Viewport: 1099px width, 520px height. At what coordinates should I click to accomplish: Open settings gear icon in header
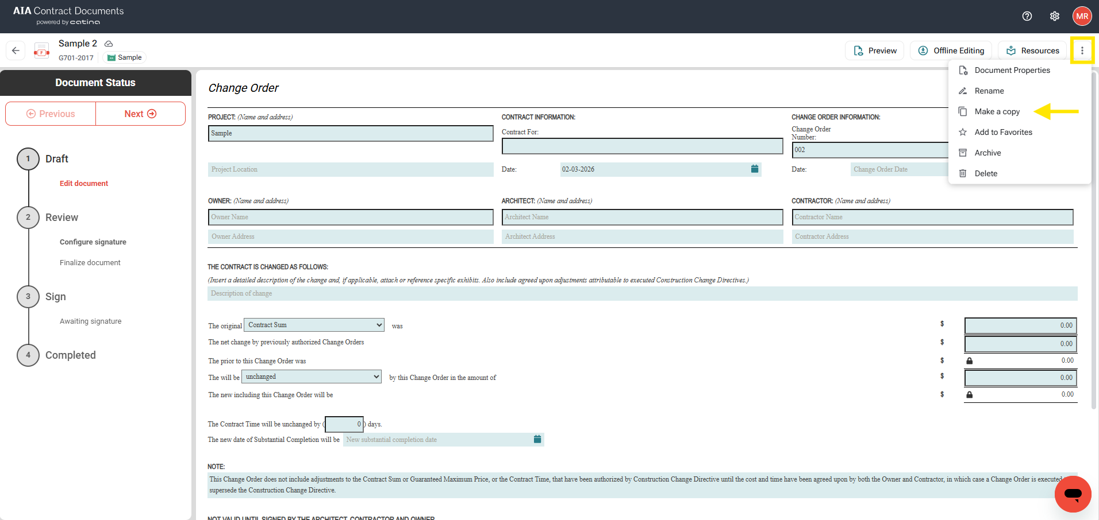[x=1054, y=16]
